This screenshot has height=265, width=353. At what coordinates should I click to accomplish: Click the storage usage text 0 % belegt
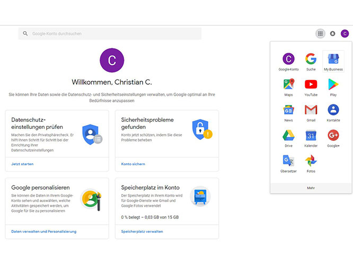[150, 217]
